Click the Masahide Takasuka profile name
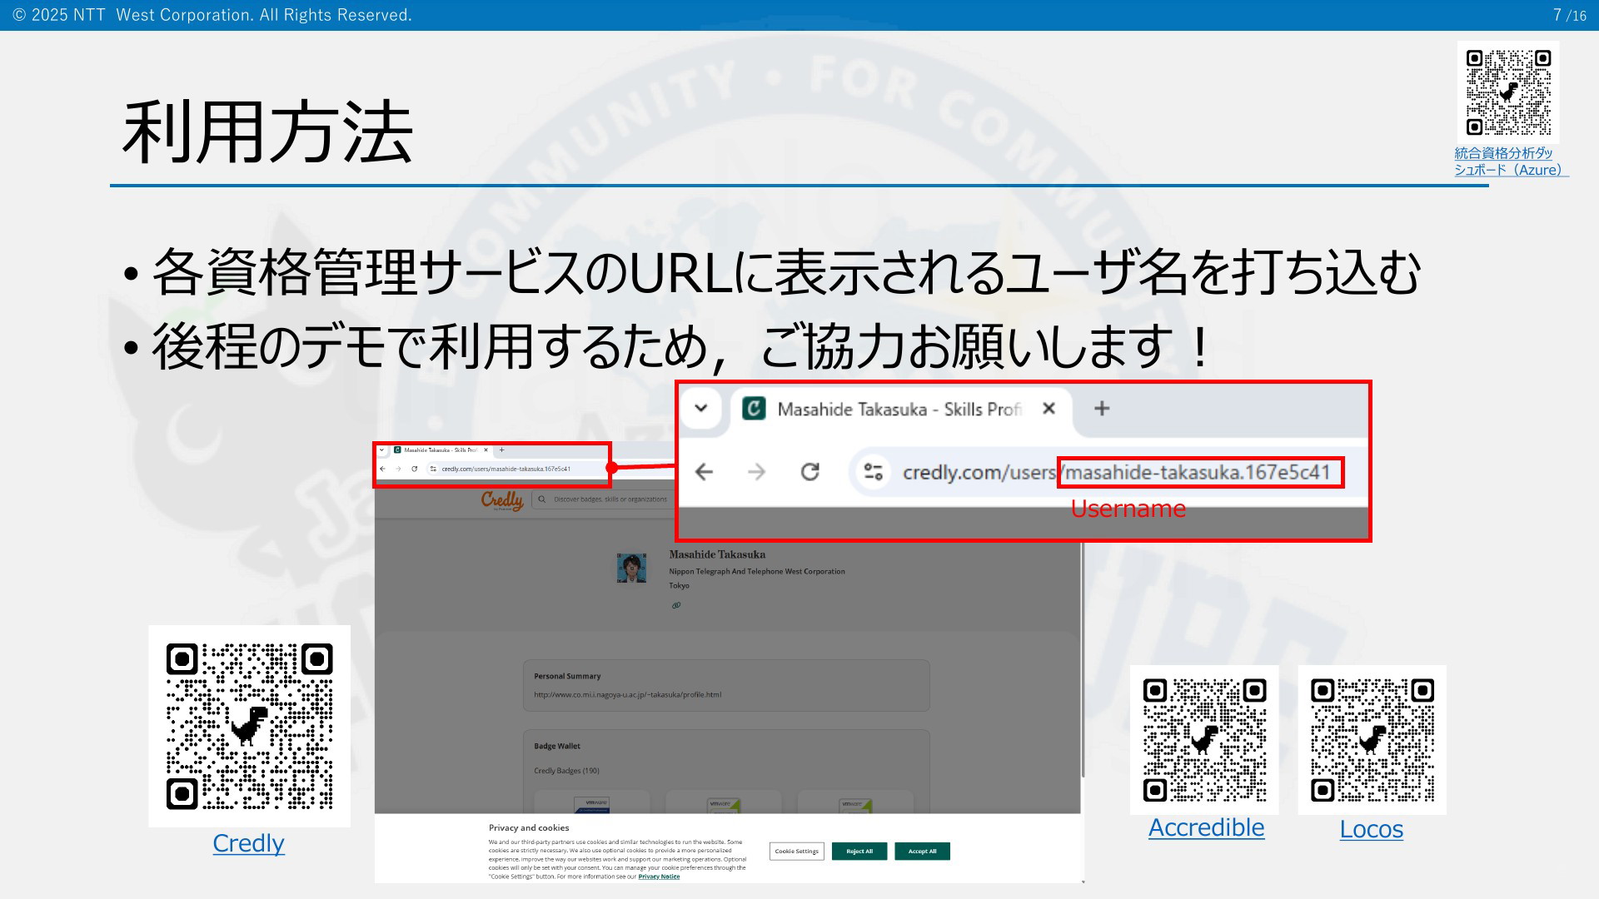Viewport: 1599px width, 899px height. click(717, 554)
